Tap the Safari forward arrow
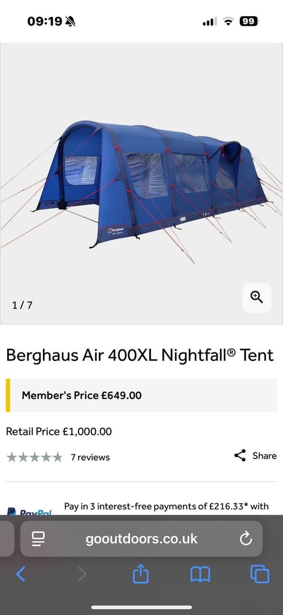This screenshot has width=283, height=615. tap(82, 574)
